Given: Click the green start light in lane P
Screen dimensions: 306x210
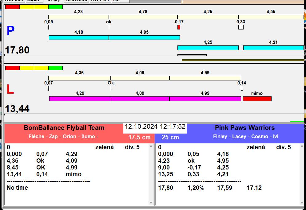Looking at the screenshot, I should [x=55, y=7].
